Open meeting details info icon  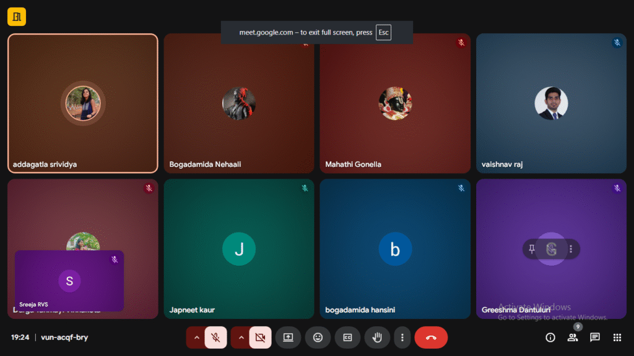(x=550, y=337)
